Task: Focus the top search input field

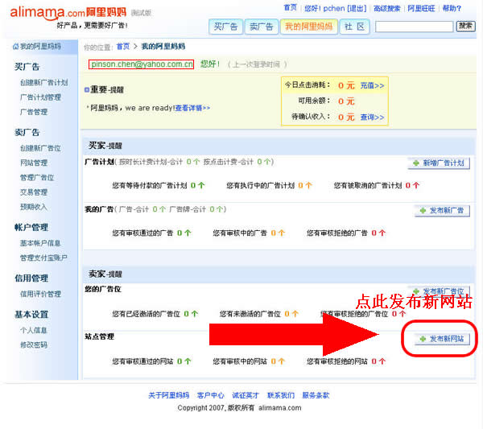Action: (x=414, y=27)
